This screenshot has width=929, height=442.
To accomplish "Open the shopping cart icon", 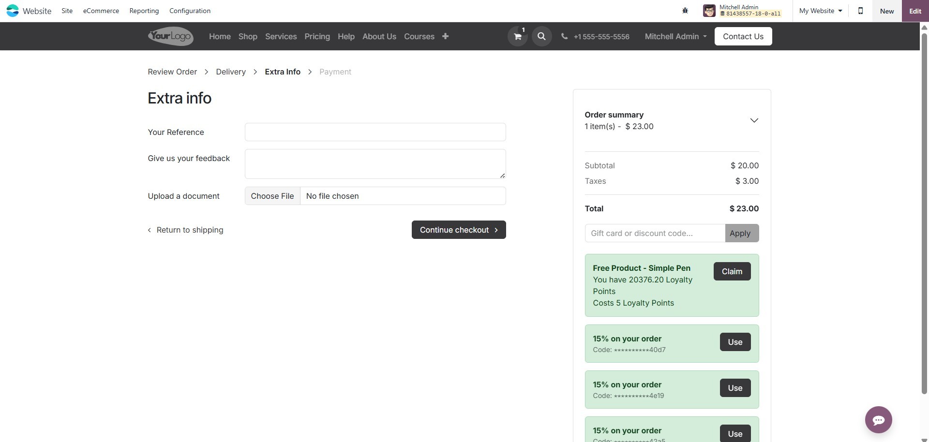I will [517, 36].
